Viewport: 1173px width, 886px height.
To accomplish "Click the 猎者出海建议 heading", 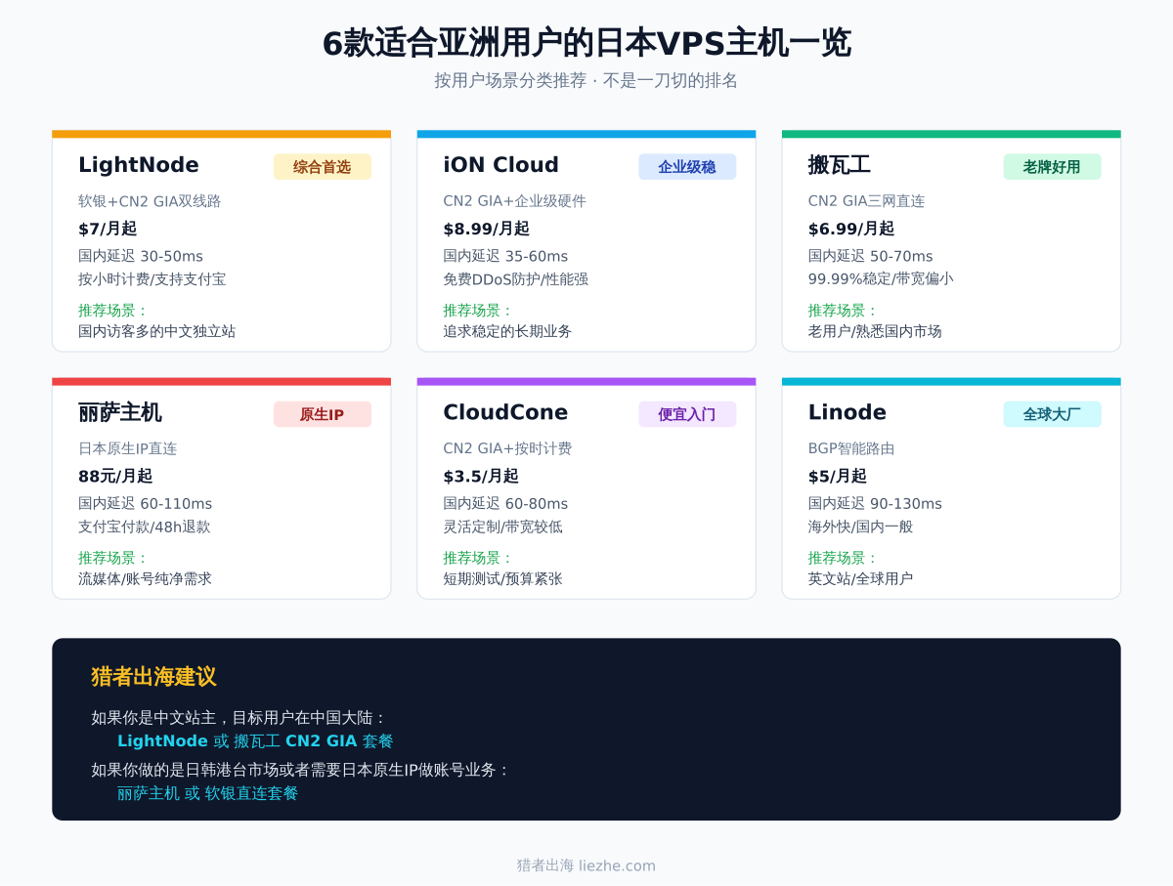I will coord(153,676).
